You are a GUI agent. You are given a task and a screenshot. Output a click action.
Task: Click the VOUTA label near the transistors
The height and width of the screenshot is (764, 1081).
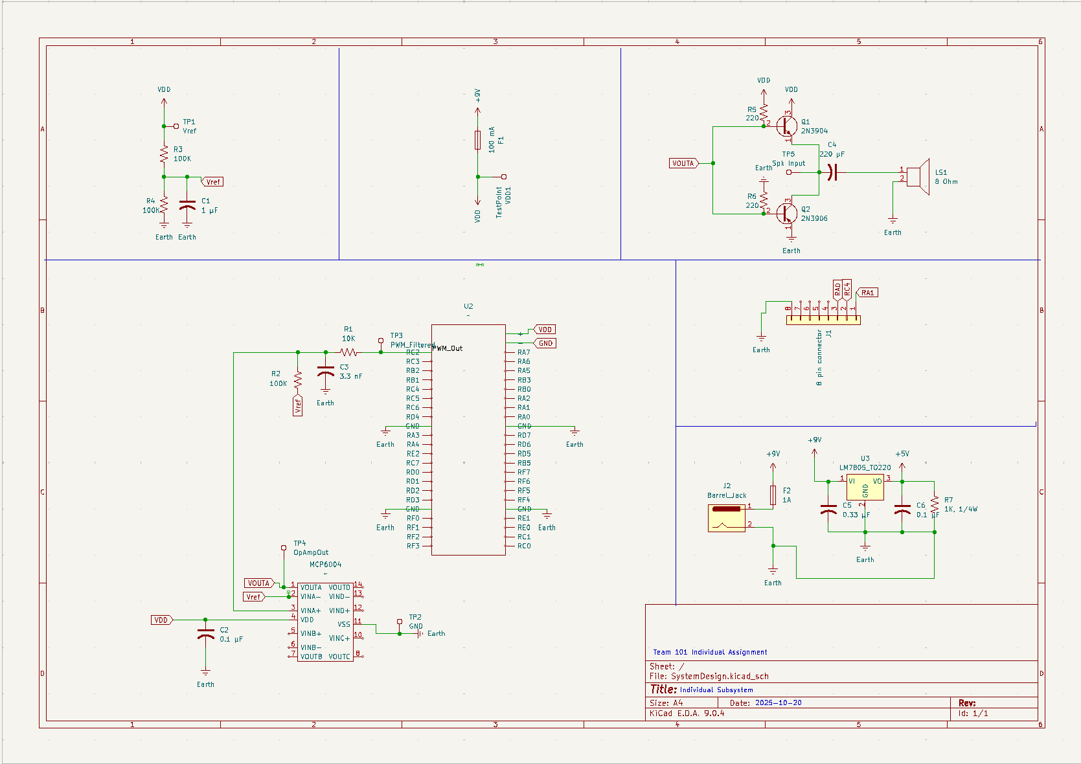(683, 163)
